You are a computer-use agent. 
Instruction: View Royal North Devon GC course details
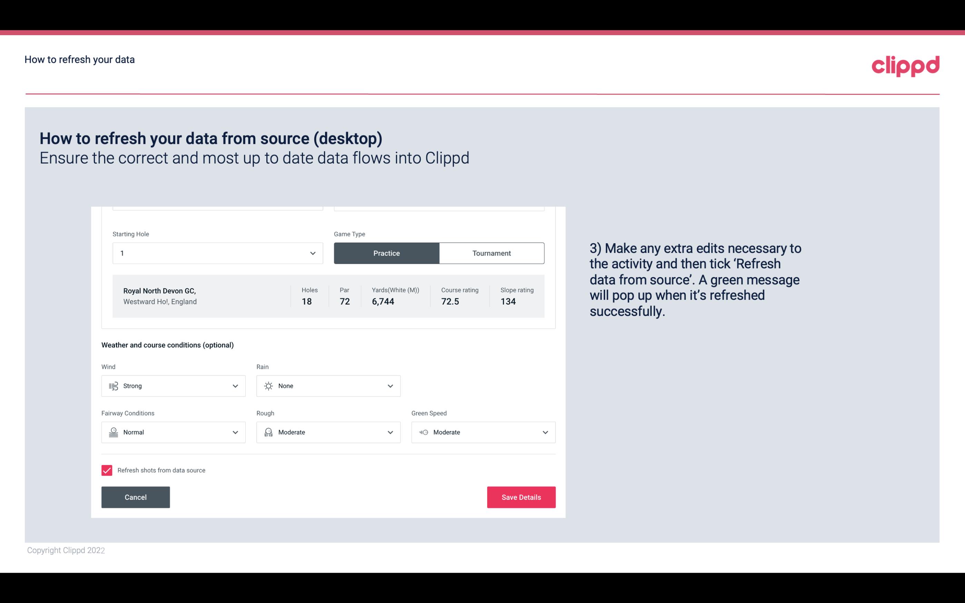[x=328, y=295]
